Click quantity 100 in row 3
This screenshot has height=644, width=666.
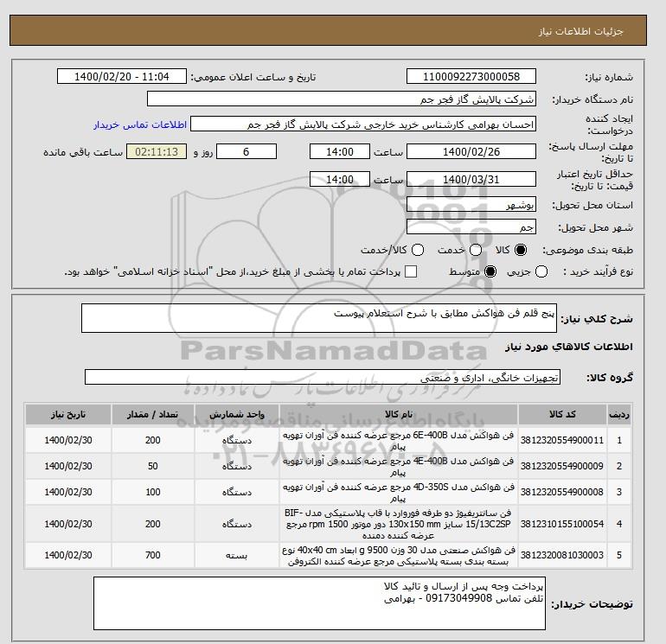(x=153, y=492)
